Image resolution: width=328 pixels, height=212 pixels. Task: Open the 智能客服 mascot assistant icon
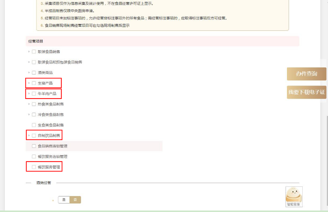[x=294, y=197]
